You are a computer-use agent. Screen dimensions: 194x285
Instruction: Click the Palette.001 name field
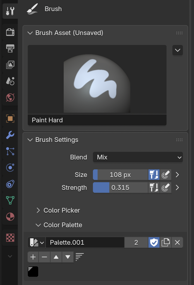point(85,242)
